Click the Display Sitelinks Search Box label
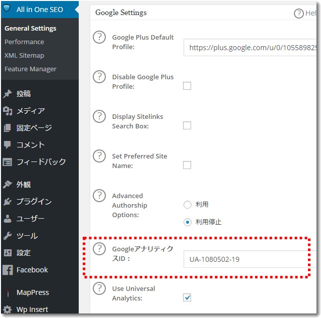The image size is (321, 318). (137, 121)
